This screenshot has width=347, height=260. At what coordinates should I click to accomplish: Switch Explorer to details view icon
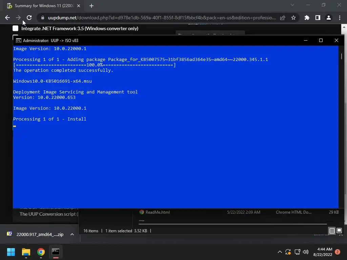pyautogui.click(x=332, y=231)
